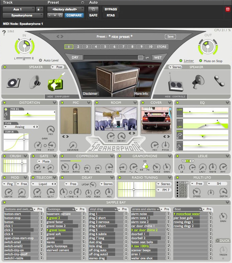This screenshot has height=263, width=232.
Task: Click the dry/wet link arrow icon
Action: [147, 58]
